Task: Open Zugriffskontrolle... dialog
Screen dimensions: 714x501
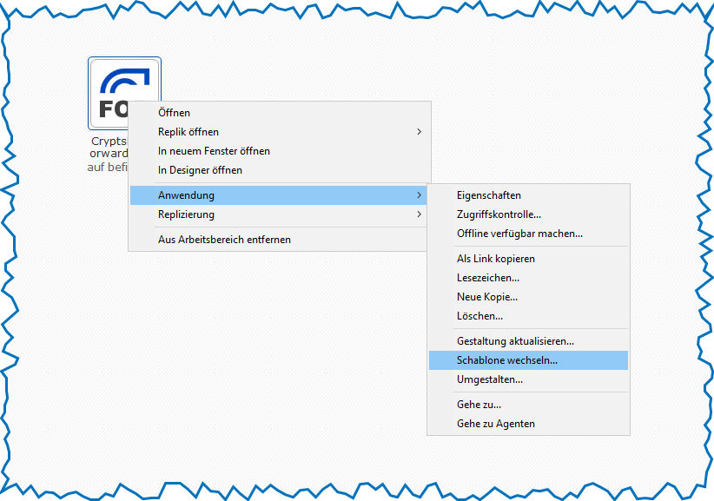Action: click(499, 214)
